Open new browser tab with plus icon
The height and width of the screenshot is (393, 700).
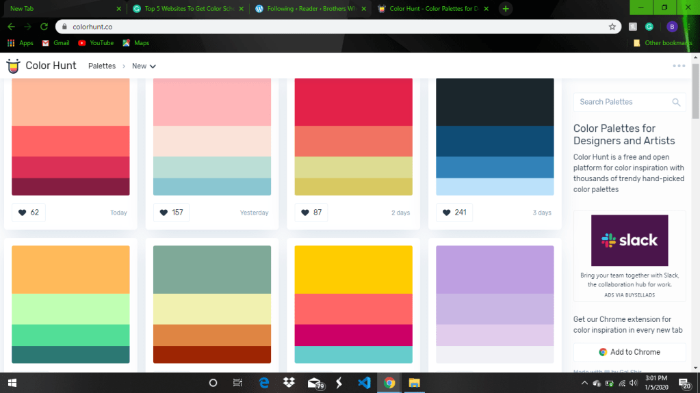tap(505, 9)
